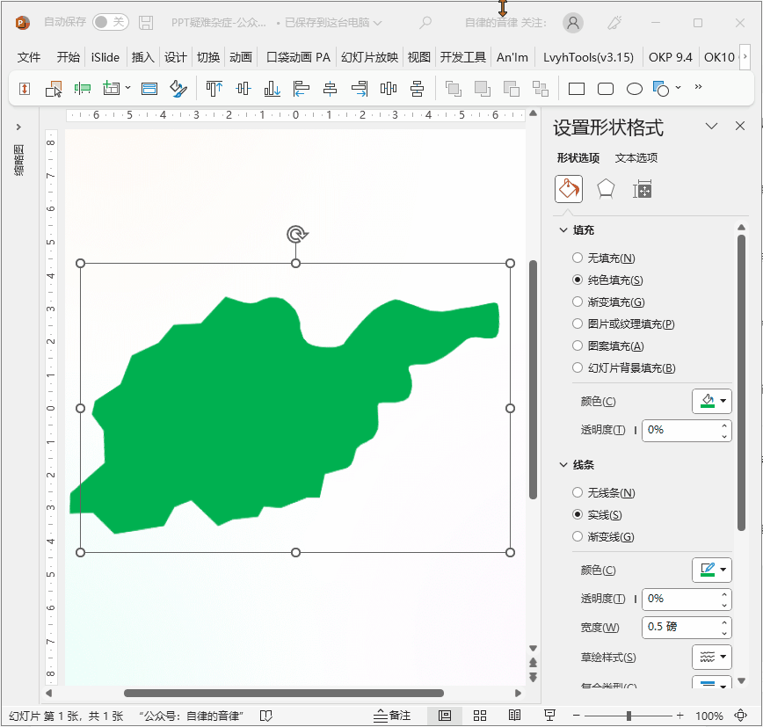Open the Fill & Line tab icon
Screen dimensions: 763x727
[569, 189]
